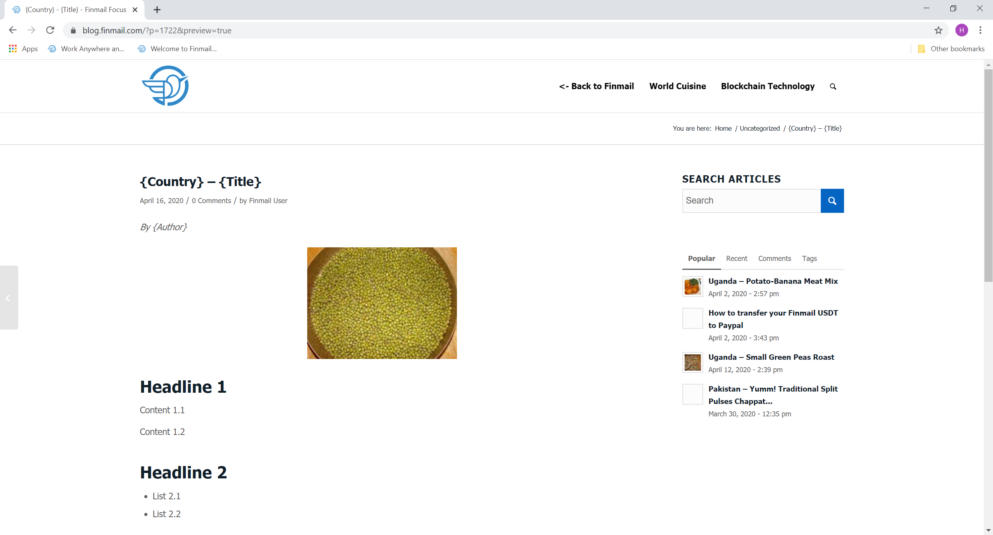Go back with the browser back arrow
The height and width of the screenshot is (535, 993).
(13, 30)
